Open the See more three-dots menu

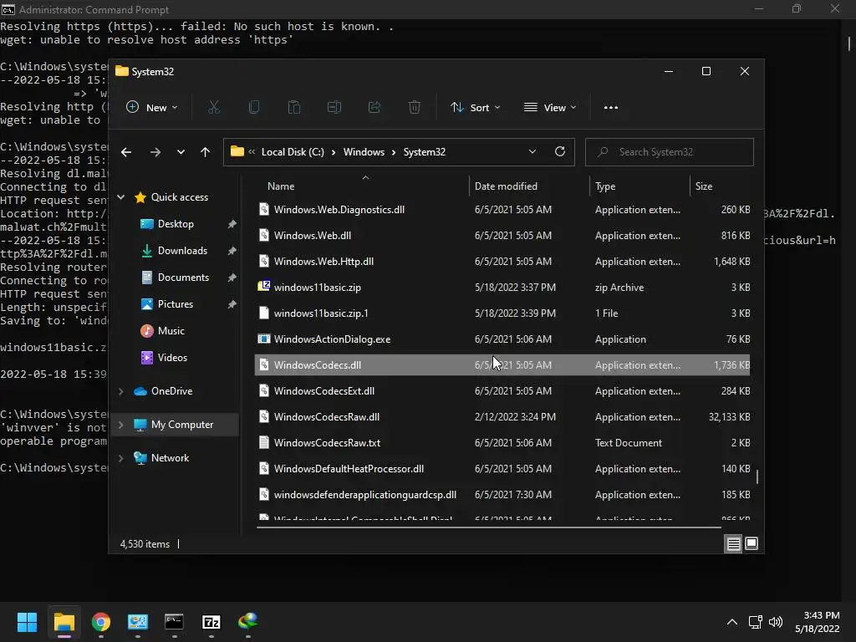point(611,108)
